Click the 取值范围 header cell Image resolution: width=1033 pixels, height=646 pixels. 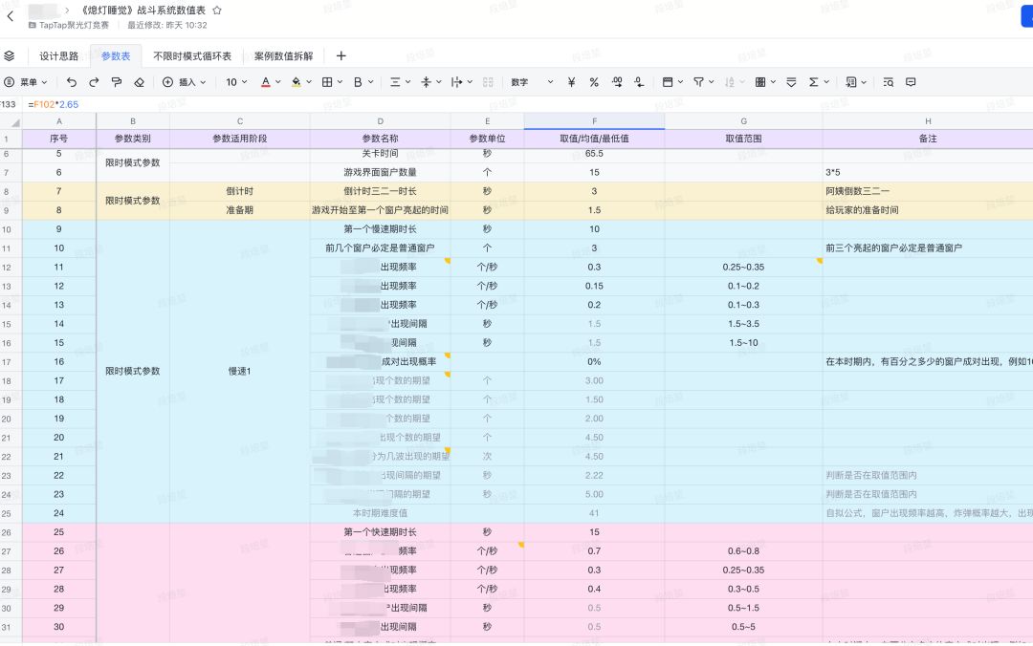pyautogui.click(x=743, y=139)
